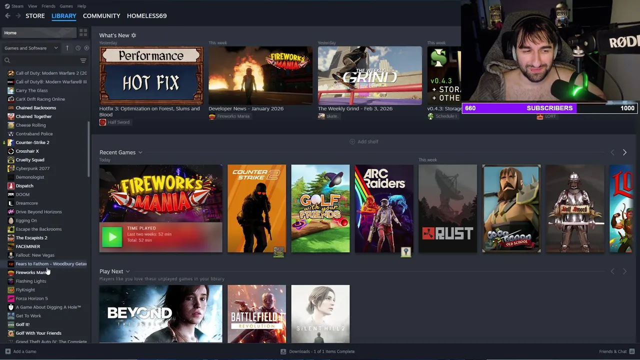Screen dimensions: 640x360
Task: Open Silent Hill 2 cover
Action: point(320,314)
